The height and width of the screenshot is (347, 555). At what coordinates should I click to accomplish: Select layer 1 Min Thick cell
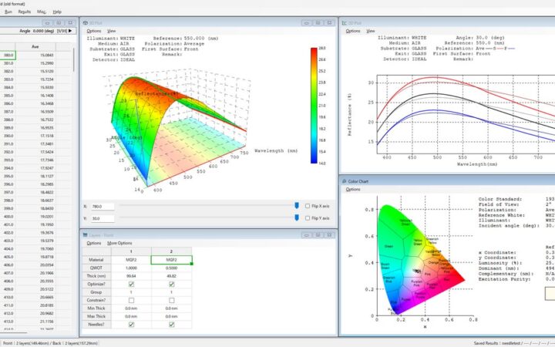click(x=131, y=308)
